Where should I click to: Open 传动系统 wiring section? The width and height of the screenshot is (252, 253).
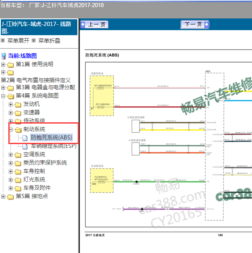click(x=34, y=121)
